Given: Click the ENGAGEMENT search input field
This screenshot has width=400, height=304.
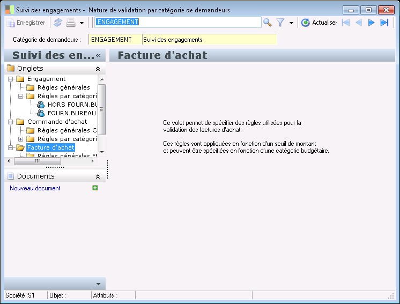Looking at the screenshot, I should point(178,22).
